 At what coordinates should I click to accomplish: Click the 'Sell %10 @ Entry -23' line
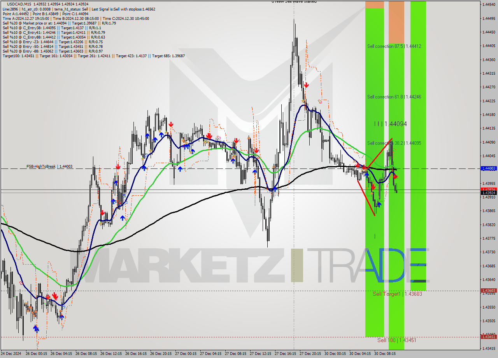(x=53, y=42)
